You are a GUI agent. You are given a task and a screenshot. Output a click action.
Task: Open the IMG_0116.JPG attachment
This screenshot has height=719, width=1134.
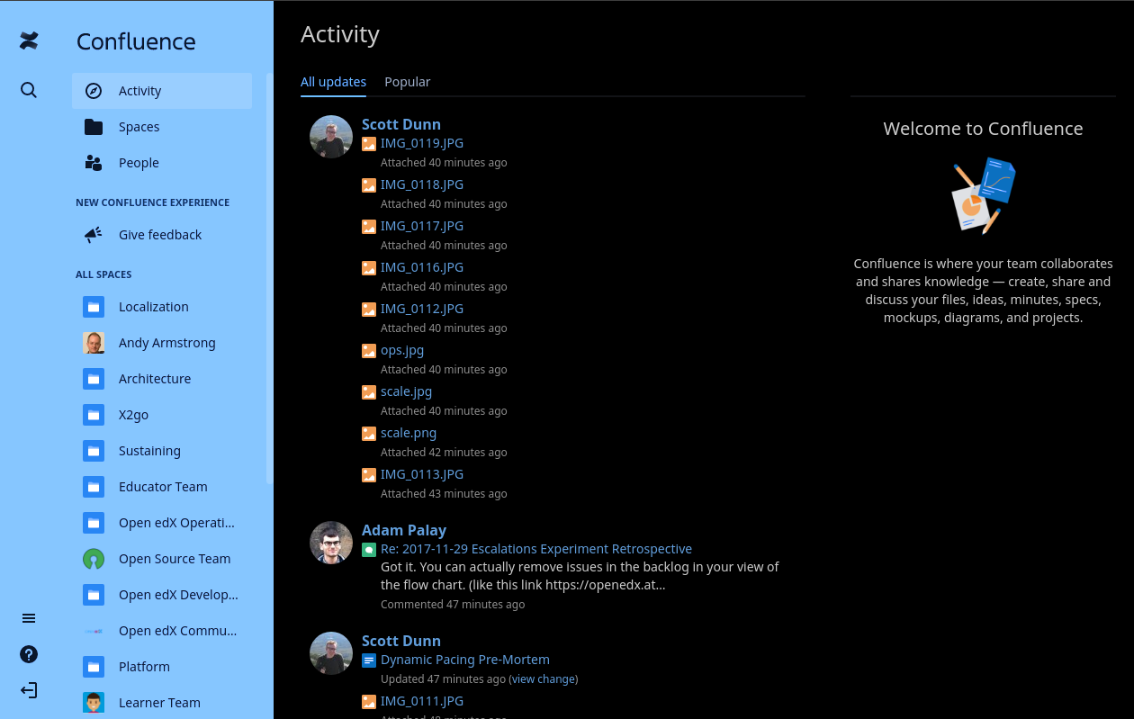click(x=422, y=267)
